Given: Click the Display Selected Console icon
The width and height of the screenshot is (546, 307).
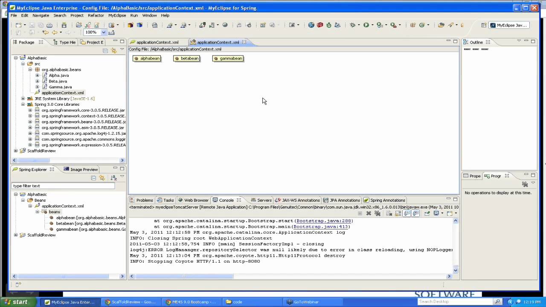Looking at the screenshot, I should pyautogui.click(x=436, y=213).
